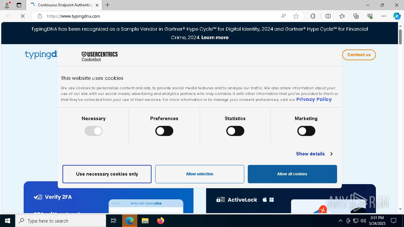Click the typingdna logo
This screenshot has width=404, height=227.
pos(41,55)
